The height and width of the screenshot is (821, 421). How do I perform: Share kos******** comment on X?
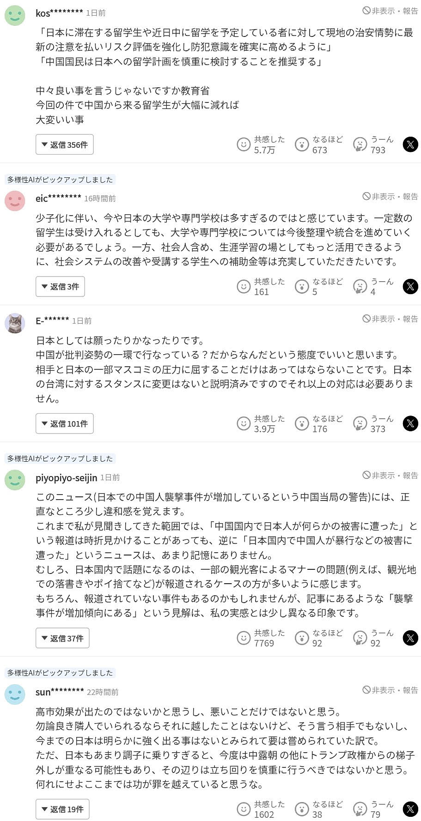point(410,145)
